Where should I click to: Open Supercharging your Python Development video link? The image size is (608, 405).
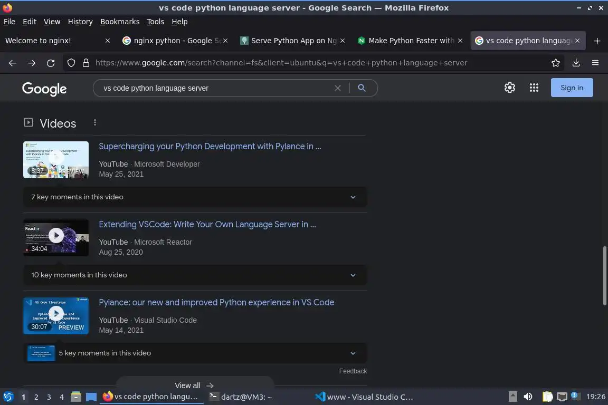(210, 147)
